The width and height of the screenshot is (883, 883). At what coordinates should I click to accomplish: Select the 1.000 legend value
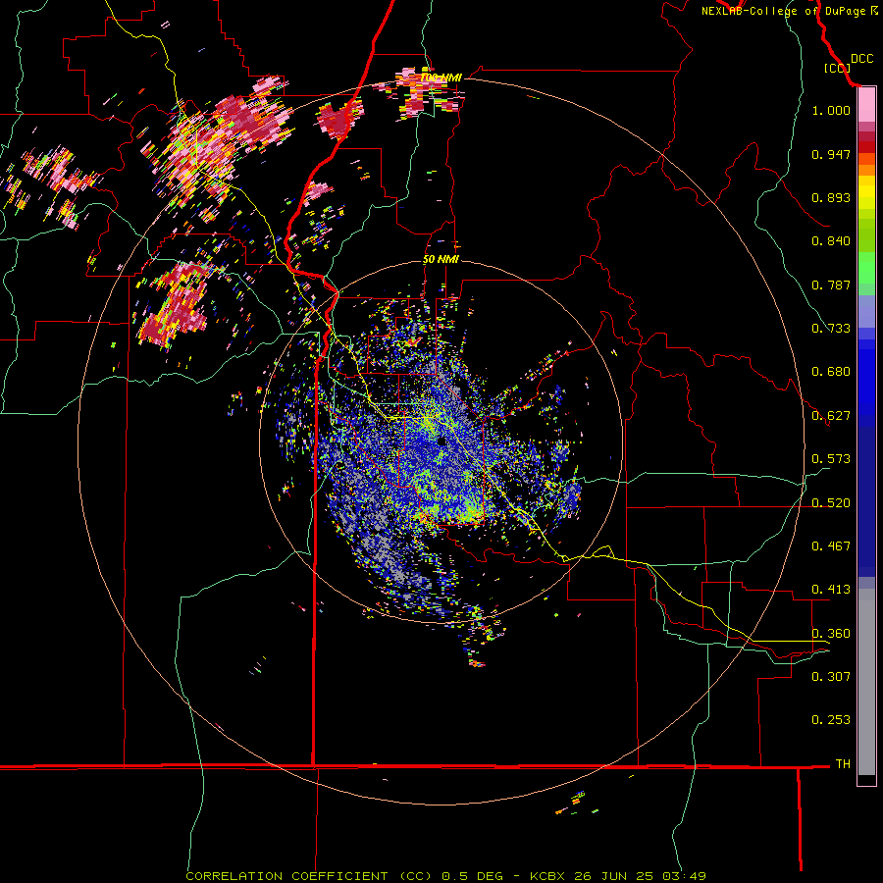(x=831, y=110)
